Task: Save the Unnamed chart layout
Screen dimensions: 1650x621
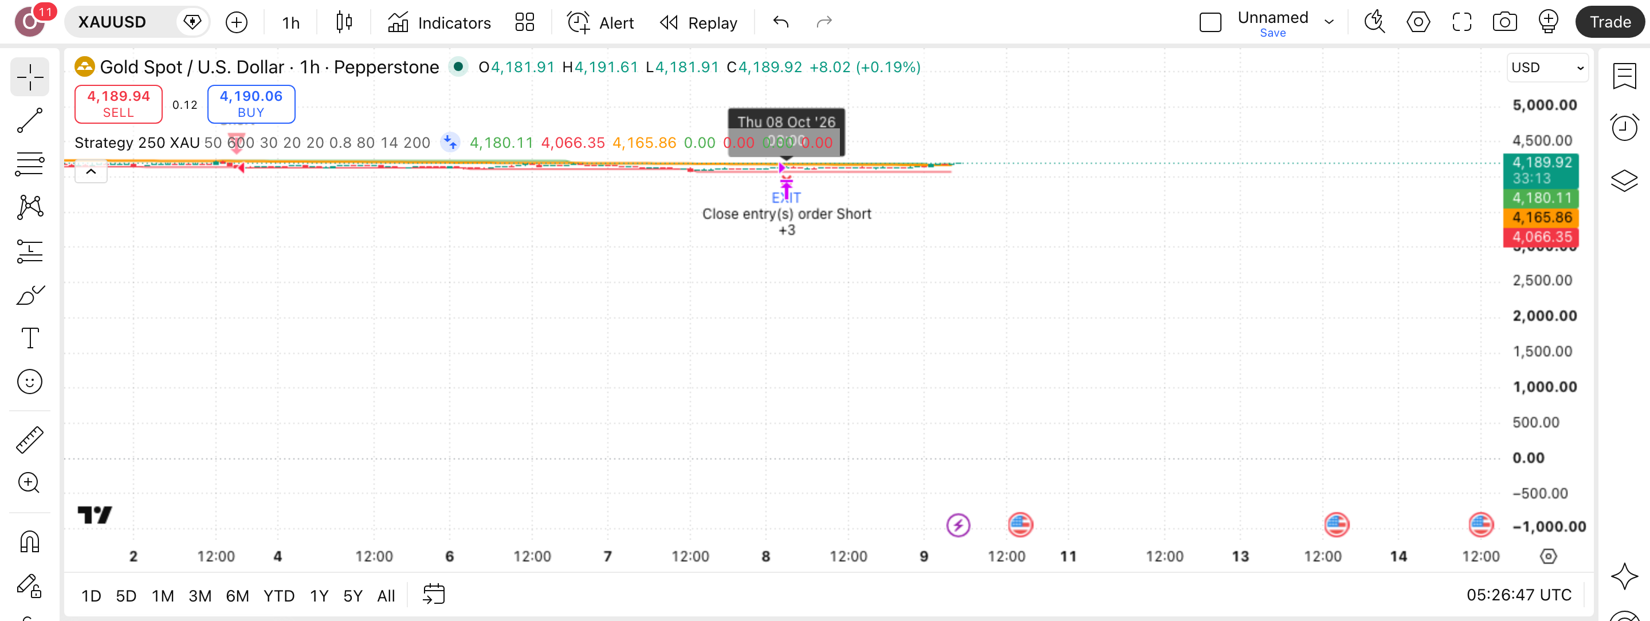Action: tap(1272, 33)
